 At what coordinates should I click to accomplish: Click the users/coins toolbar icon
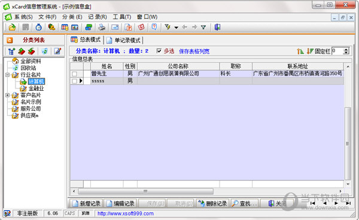tap(51, 27)
